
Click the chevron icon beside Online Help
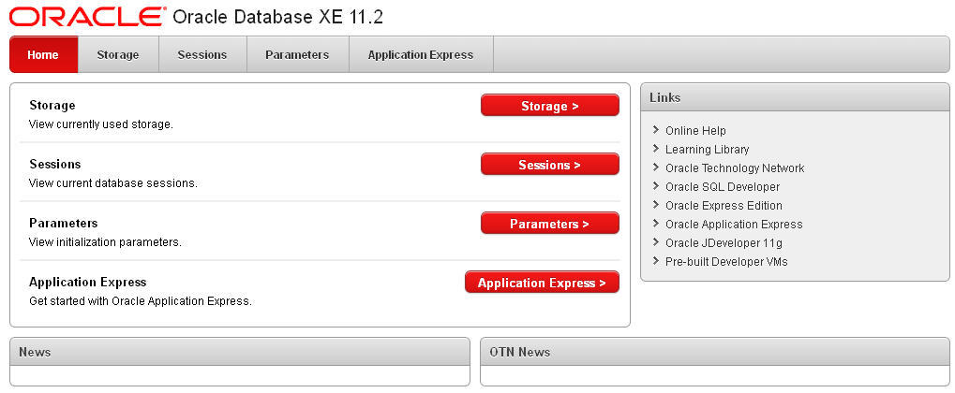click(x=656, y=130)
